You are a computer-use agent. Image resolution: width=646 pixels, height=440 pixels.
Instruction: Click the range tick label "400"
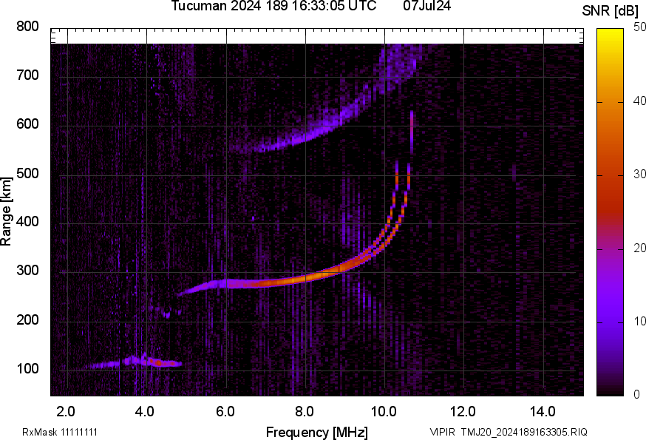(27, 222)
